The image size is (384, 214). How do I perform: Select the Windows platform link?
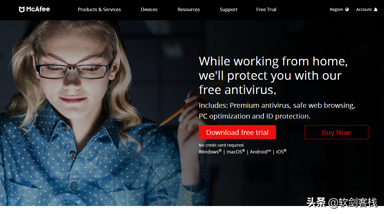tap(210, 152)
